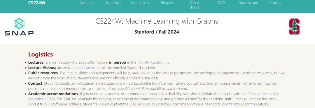Image resolution: width=315 pixels, height=108 pixels.
Task: Open the Content menu item
Action: click(x=86, y=3)
